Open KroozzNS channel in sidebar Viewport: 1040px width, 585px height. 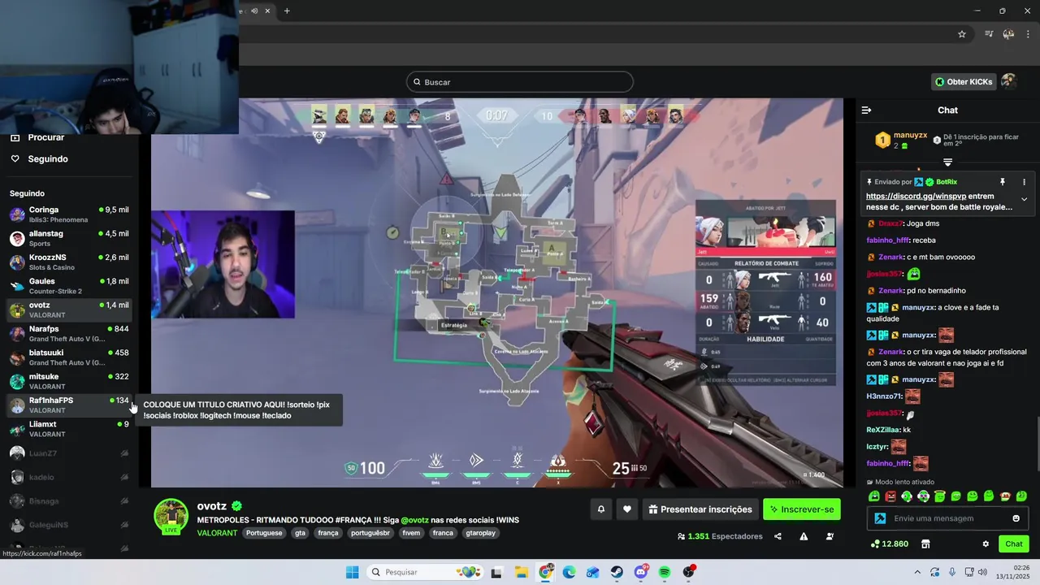(69, 262)
